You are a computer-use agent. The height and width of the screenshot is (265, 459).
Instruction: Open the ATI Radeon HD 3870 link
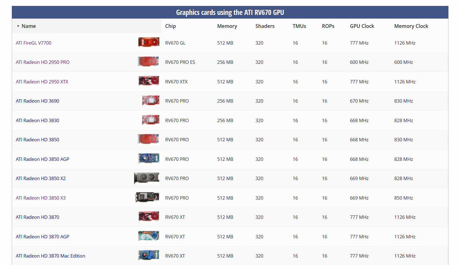[38, 217]
